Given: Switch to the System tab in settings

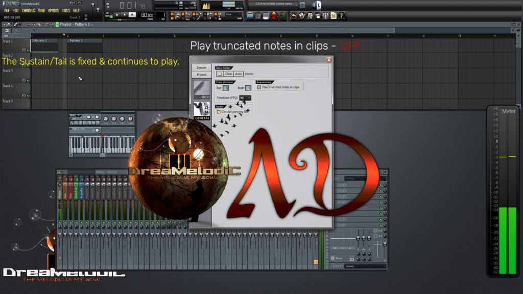Looking at the screenshot, I should [x=201, y=67].
